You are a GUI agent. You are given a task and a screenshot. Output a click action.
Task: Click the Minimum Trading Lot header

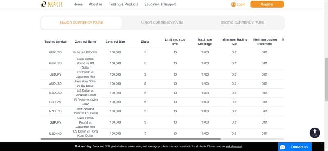click(235, 42)
